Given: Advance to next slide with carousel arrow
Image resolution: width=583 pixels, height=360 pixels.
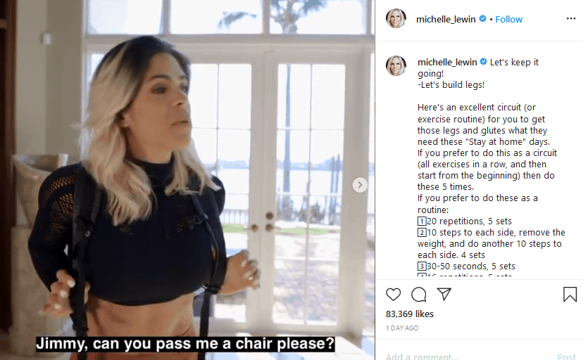Looking at the screenshot, I should [x=360, y=185].
